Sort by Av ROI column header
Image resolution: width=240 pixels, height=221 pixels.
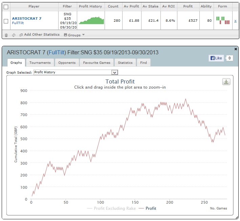(168, 6)
